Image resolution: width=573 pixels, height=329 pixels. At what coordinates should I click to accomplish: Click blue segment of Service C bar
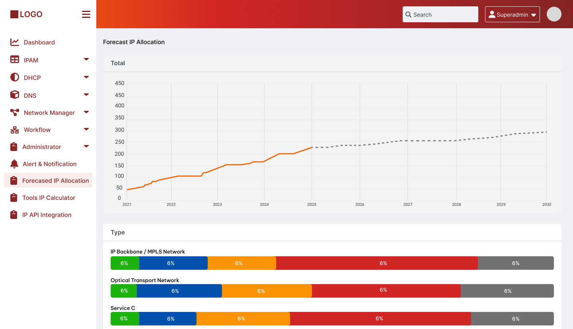click(x=168, y=319)
